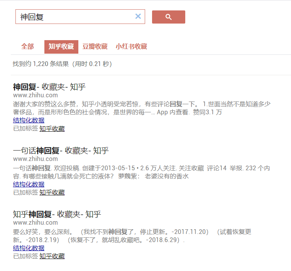Select the 知乎收藏 tab
291x271 pixels.
tap(61, 47)
